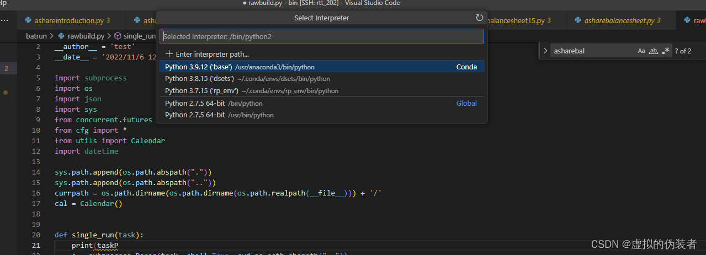The width and height of the screenshot is (706, 255).
Task: Expand the replace field in find widget
Action: pyautogui.click(x=545, y=51)
